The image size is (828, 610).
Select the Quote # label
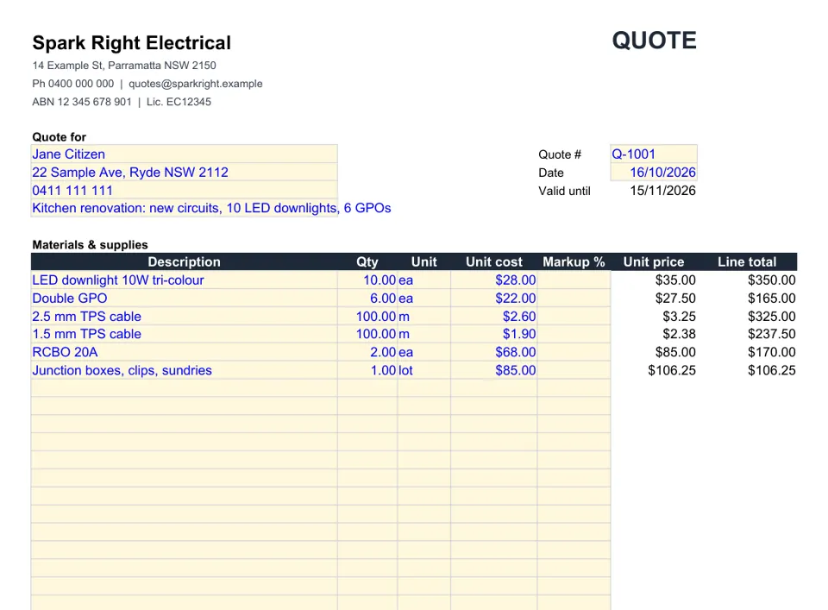[x=560, y=154]
